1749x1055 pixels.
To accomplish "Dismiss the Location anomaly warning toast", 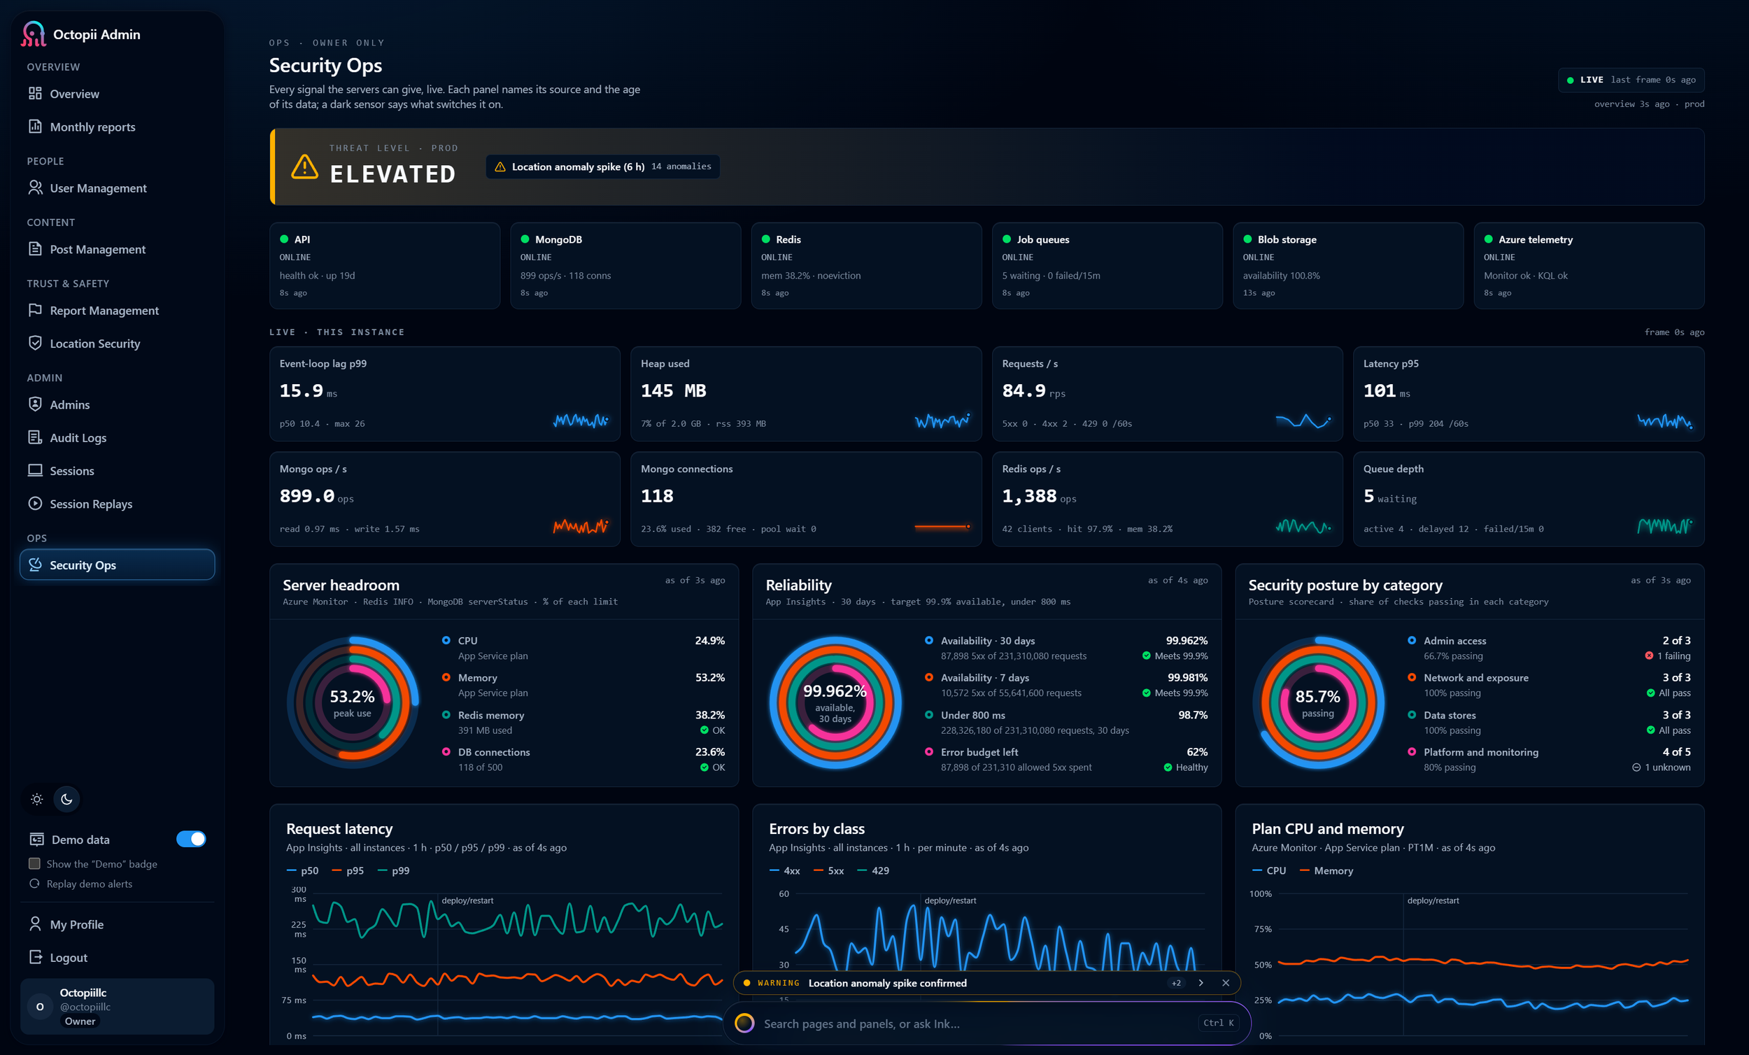I will pos(1225,984).
